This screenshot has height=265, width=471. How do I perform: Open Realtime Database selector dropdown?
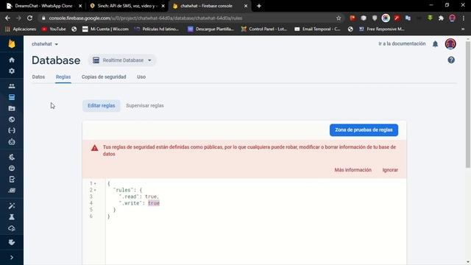pyautogui.click(x=122, y=60)
